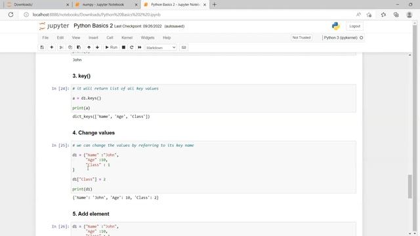The width and height of the screenshot is (420, 236).
Task: Select the '4. Change values' heading cell
Action: point(93,132)
